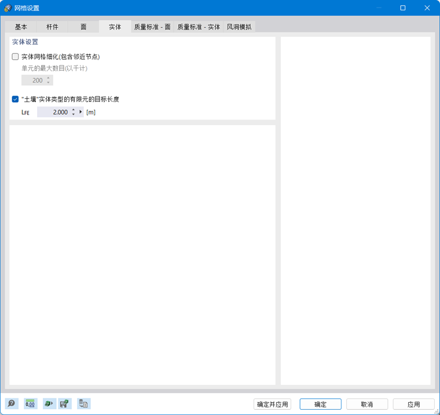The image size is (440, 415).
Task: Switch to the 面 tab
Action: (x=83, y=27)
